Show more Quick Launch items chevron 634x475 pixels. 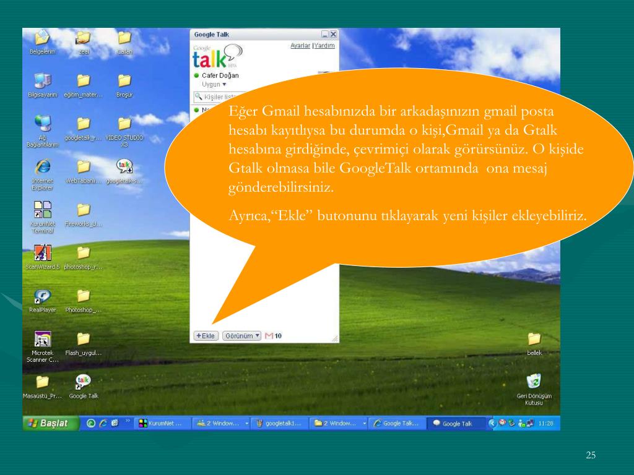click(x=128, y=421)
